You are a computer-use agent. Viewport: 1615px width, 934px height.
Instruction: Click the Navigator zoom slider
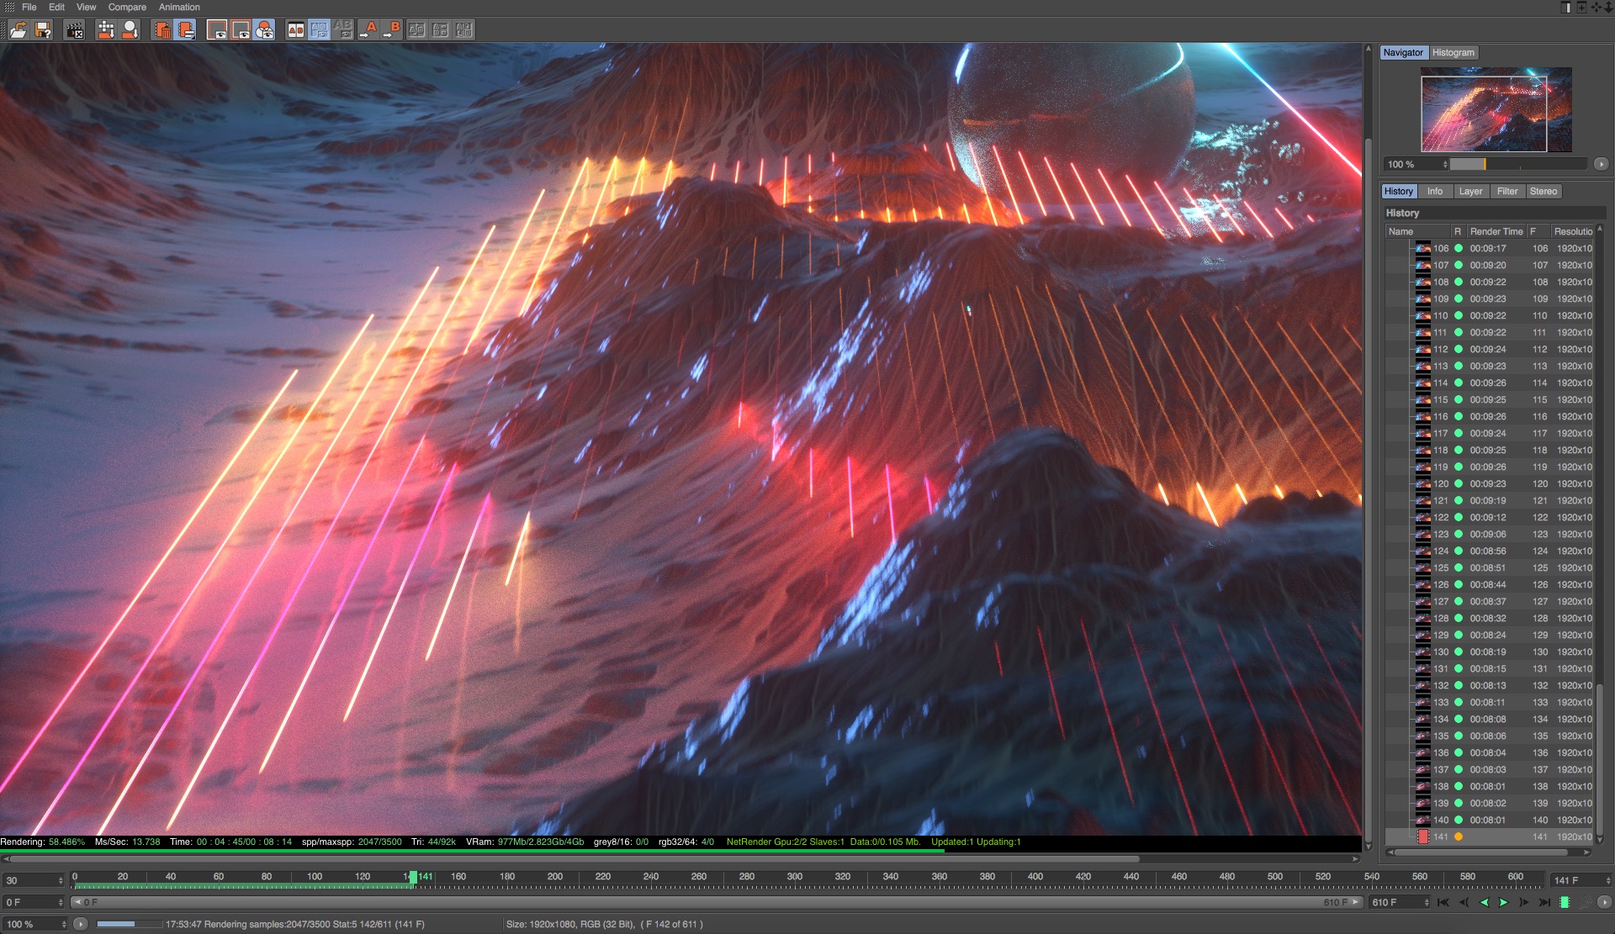(1517, 165)
